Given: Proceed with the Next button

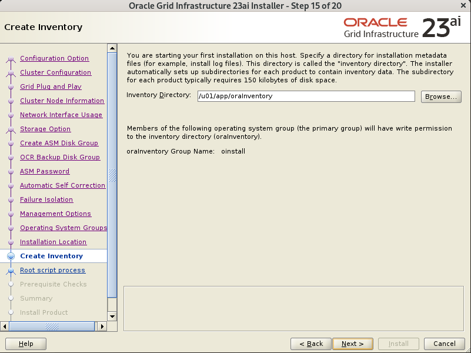Looking at the screenshot, I should (x=353, y=344).
